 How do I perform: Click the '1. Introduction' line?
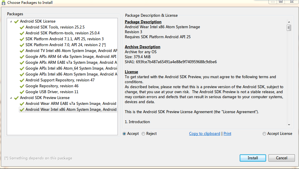click(137, 122)
